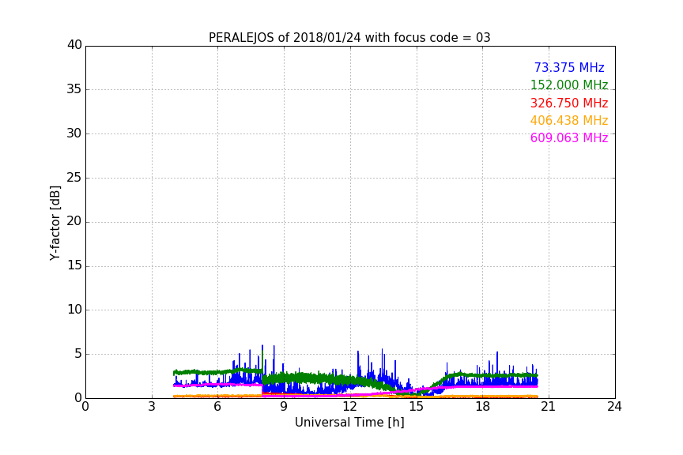Click y-axis tick value 35
This screenshot has width=683, height=455.
tap(74, 89)
